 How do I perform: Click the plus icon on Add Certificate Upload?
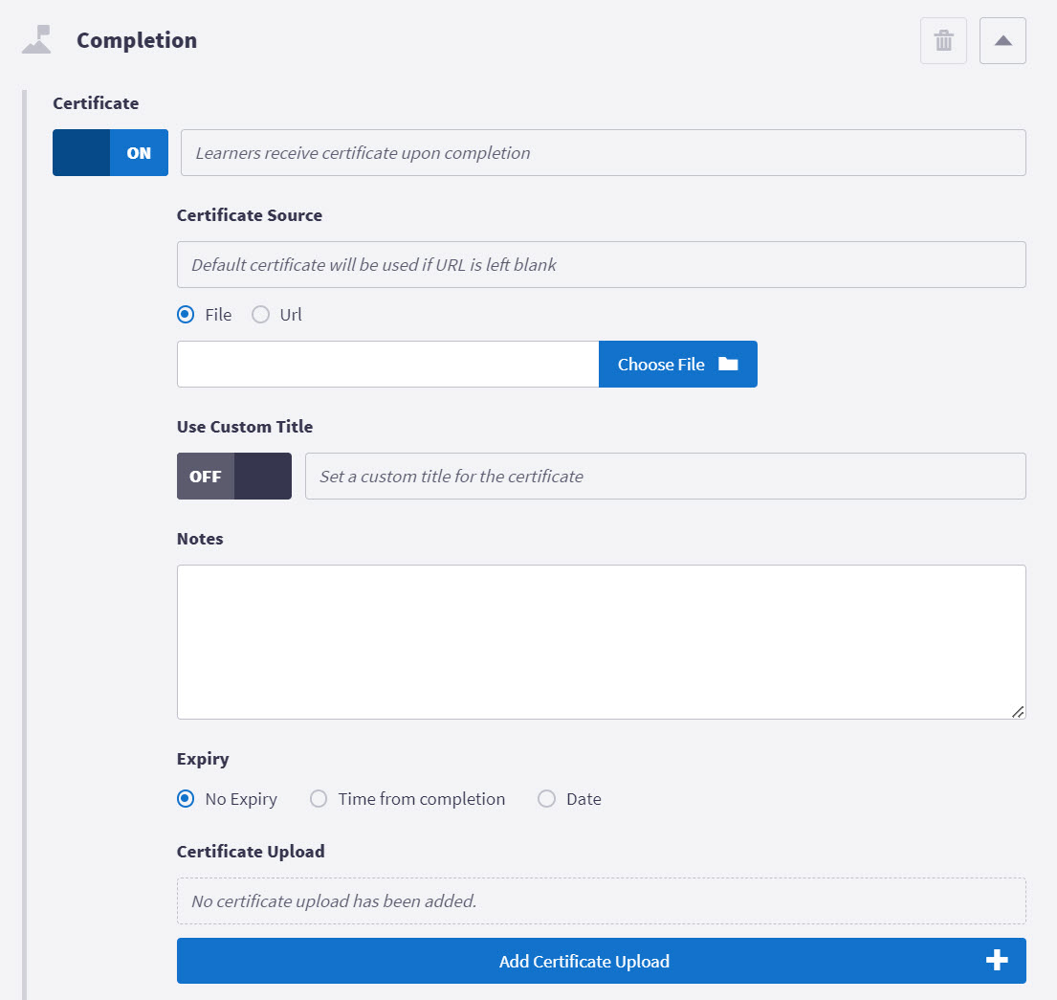tap(997, 960)
